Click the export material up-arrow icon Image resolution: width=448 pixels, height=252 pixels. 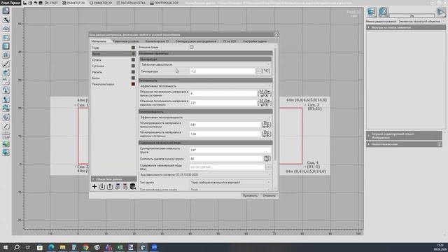[110, 187]
